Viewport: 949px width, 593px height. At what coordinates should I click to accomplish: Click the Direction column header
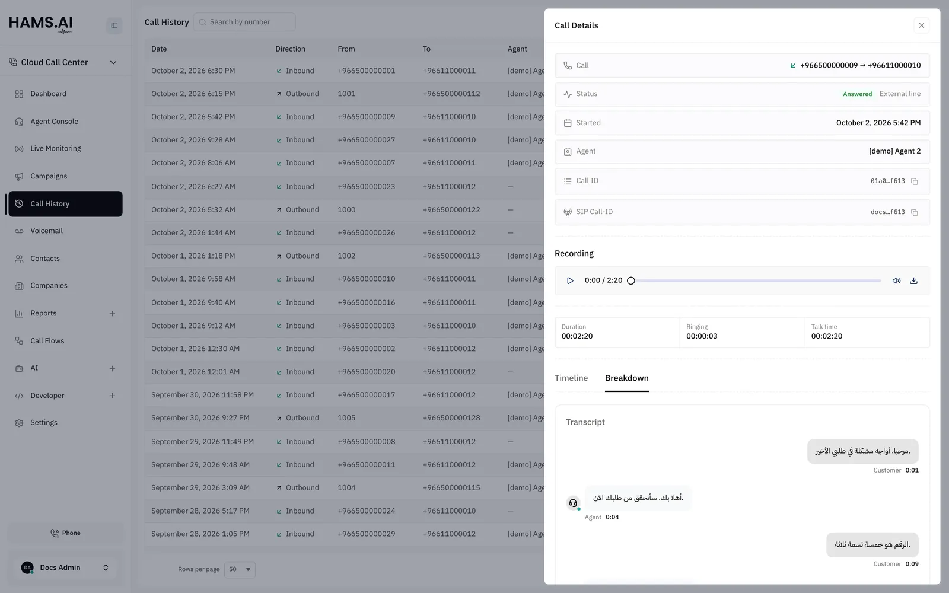[x=290, y=49]
